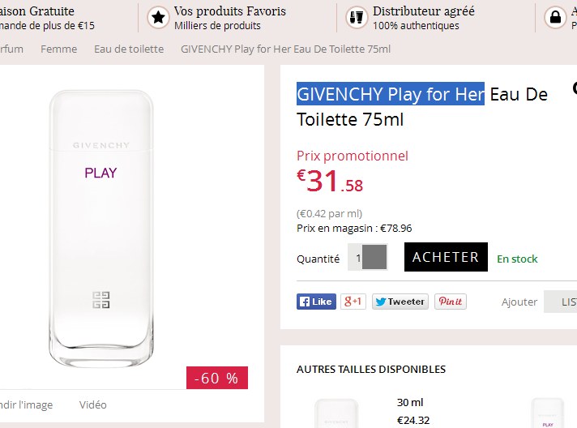
Task: Select the other size bottle thumbnail at right
Action: 547,413
